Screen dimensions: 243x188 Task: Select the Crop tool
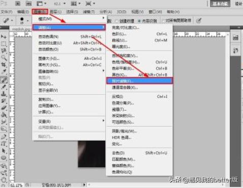click(x=4, y=65)
